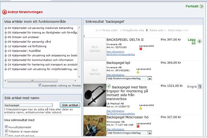The width and height of the screenshot is (207, 138).
Task: Click Ångra text for Backspegel med fäste
Action: 192,87
